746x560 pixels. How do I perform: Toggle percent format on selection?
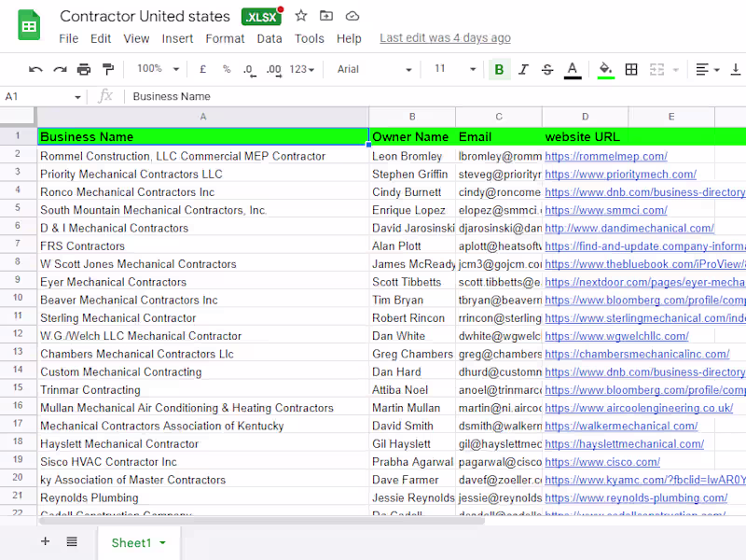[x=225, y=69]
